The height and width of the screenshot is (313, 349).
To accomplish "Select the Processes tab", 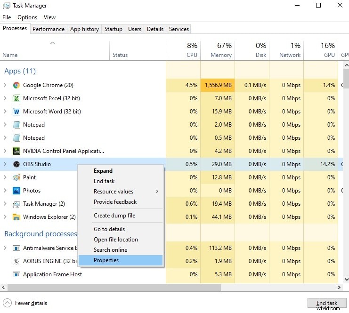I will (15, 28).
